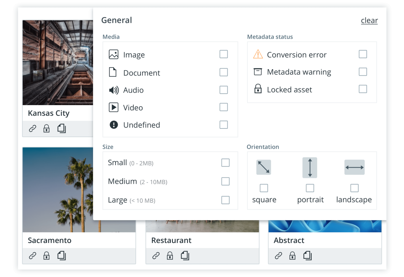Click the clear link in General panel

coord(369,21)
